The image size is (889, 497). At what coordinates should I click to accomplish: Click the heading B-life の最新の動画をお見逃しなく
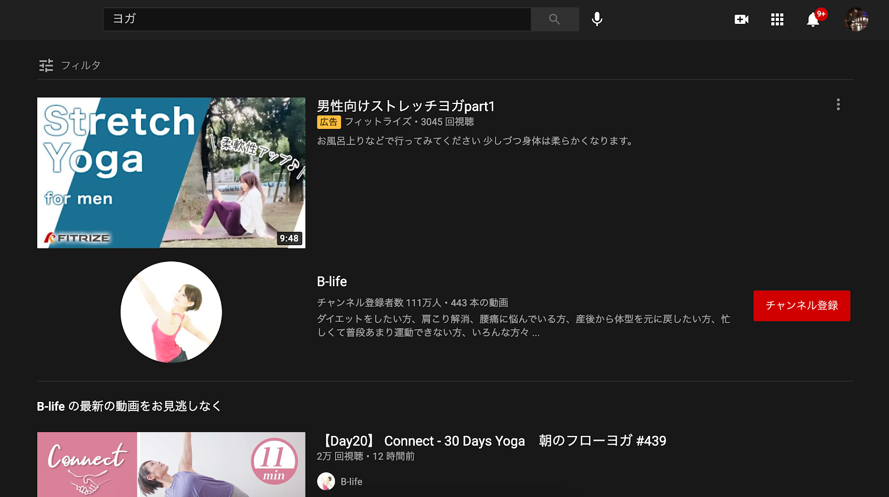click(x=129, y=406)
